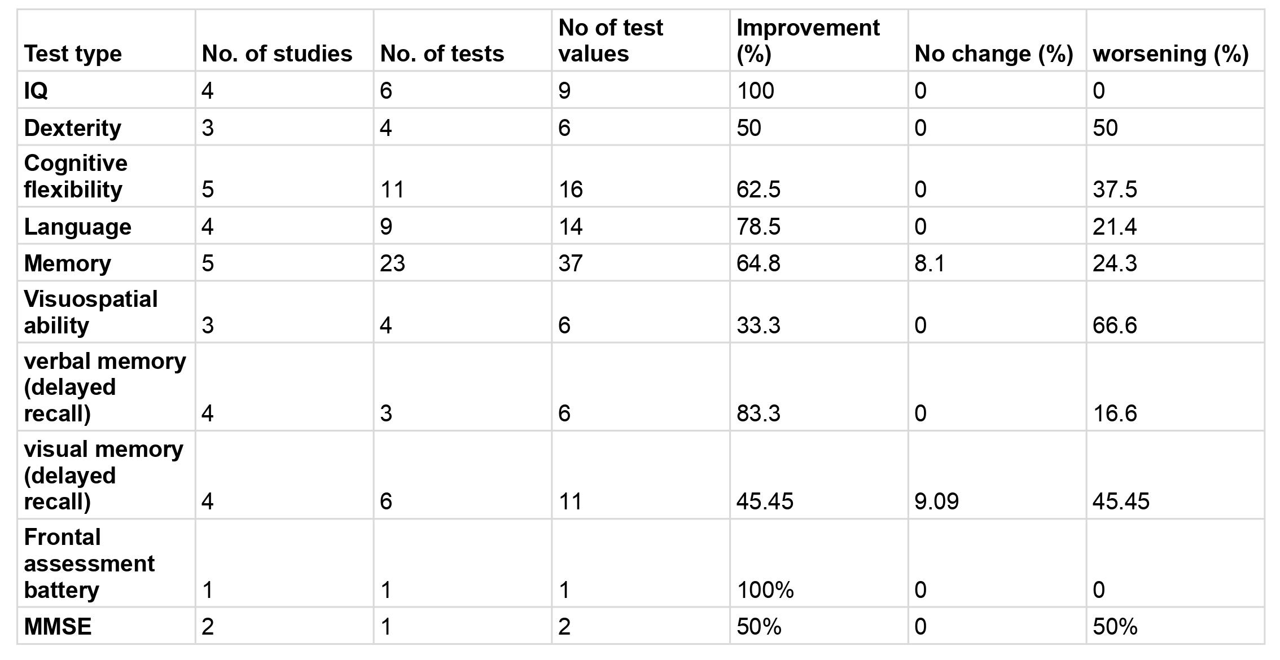
Task: Select the 'No. of studies' header cell
Action: coord(277,54)
